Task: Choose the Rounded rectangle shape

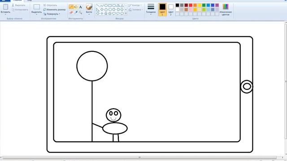Action: (114, 6)
